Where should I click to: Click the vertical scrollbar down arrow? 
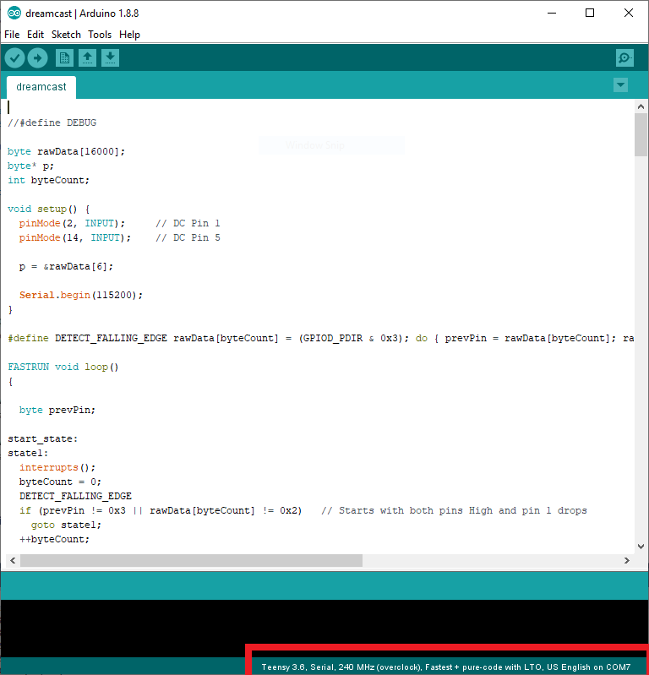click(x=641, y=547)
